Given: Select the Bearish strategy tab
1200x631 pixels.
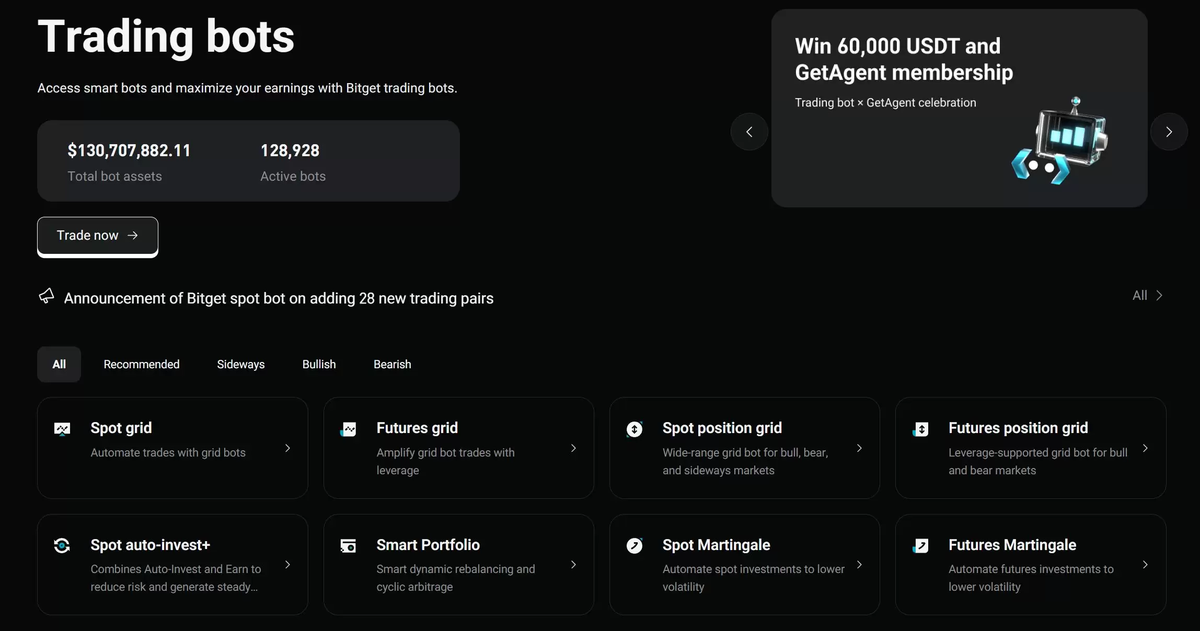Looking at the screenshot, I should point(392,364).
